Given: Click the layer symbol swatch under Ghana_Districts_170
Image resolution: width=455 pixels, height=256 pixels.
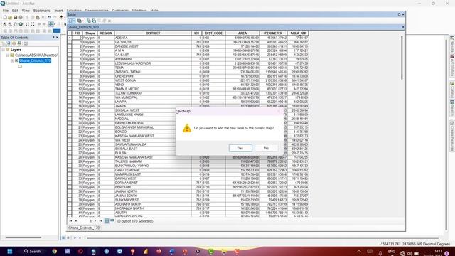Looking at the screenshot, I should coord(20,66).
